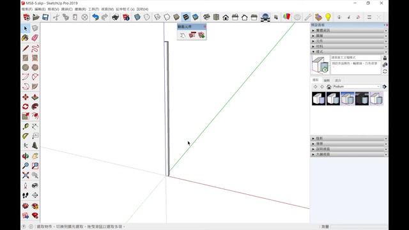409x230 pixels.
Task: Choose the Rectangle tool
Action: (26, 58)
